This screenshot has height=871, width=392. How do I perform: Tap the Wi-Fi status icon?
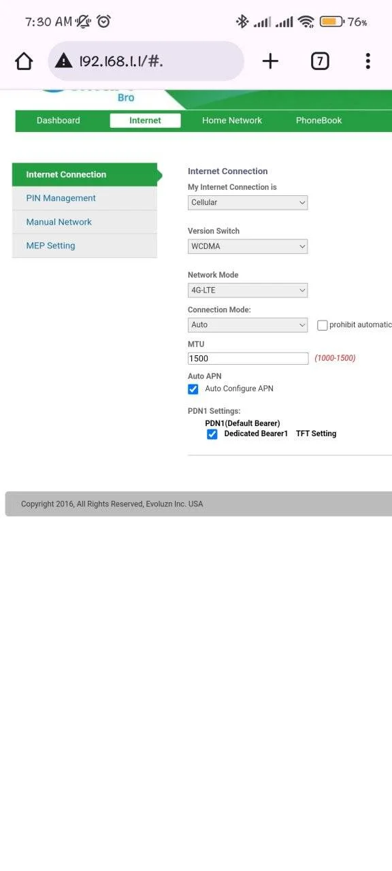tap(306, 22)
